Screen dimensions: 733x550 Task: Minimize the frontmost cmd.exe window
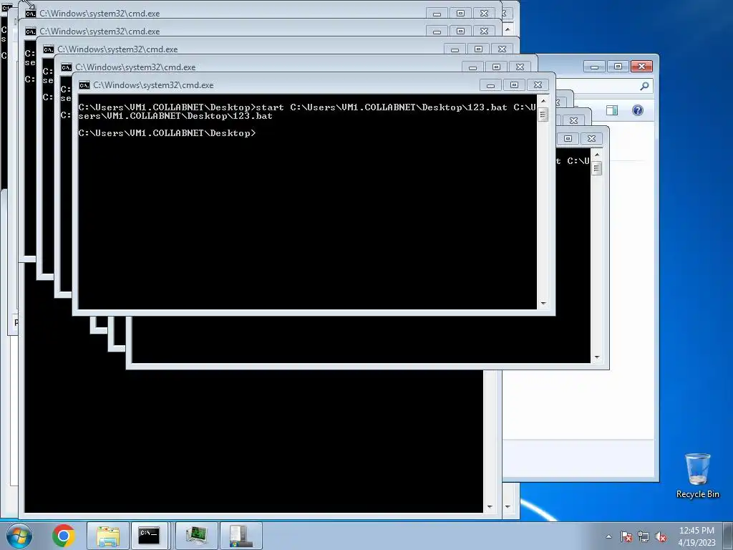coord(490,85)
